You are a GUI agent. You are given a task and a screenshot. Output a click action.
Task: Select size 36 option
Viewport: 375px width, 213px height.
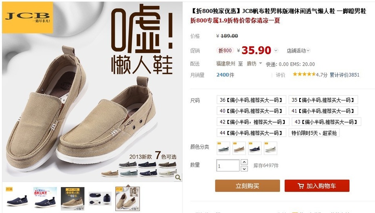pos(251,100)
